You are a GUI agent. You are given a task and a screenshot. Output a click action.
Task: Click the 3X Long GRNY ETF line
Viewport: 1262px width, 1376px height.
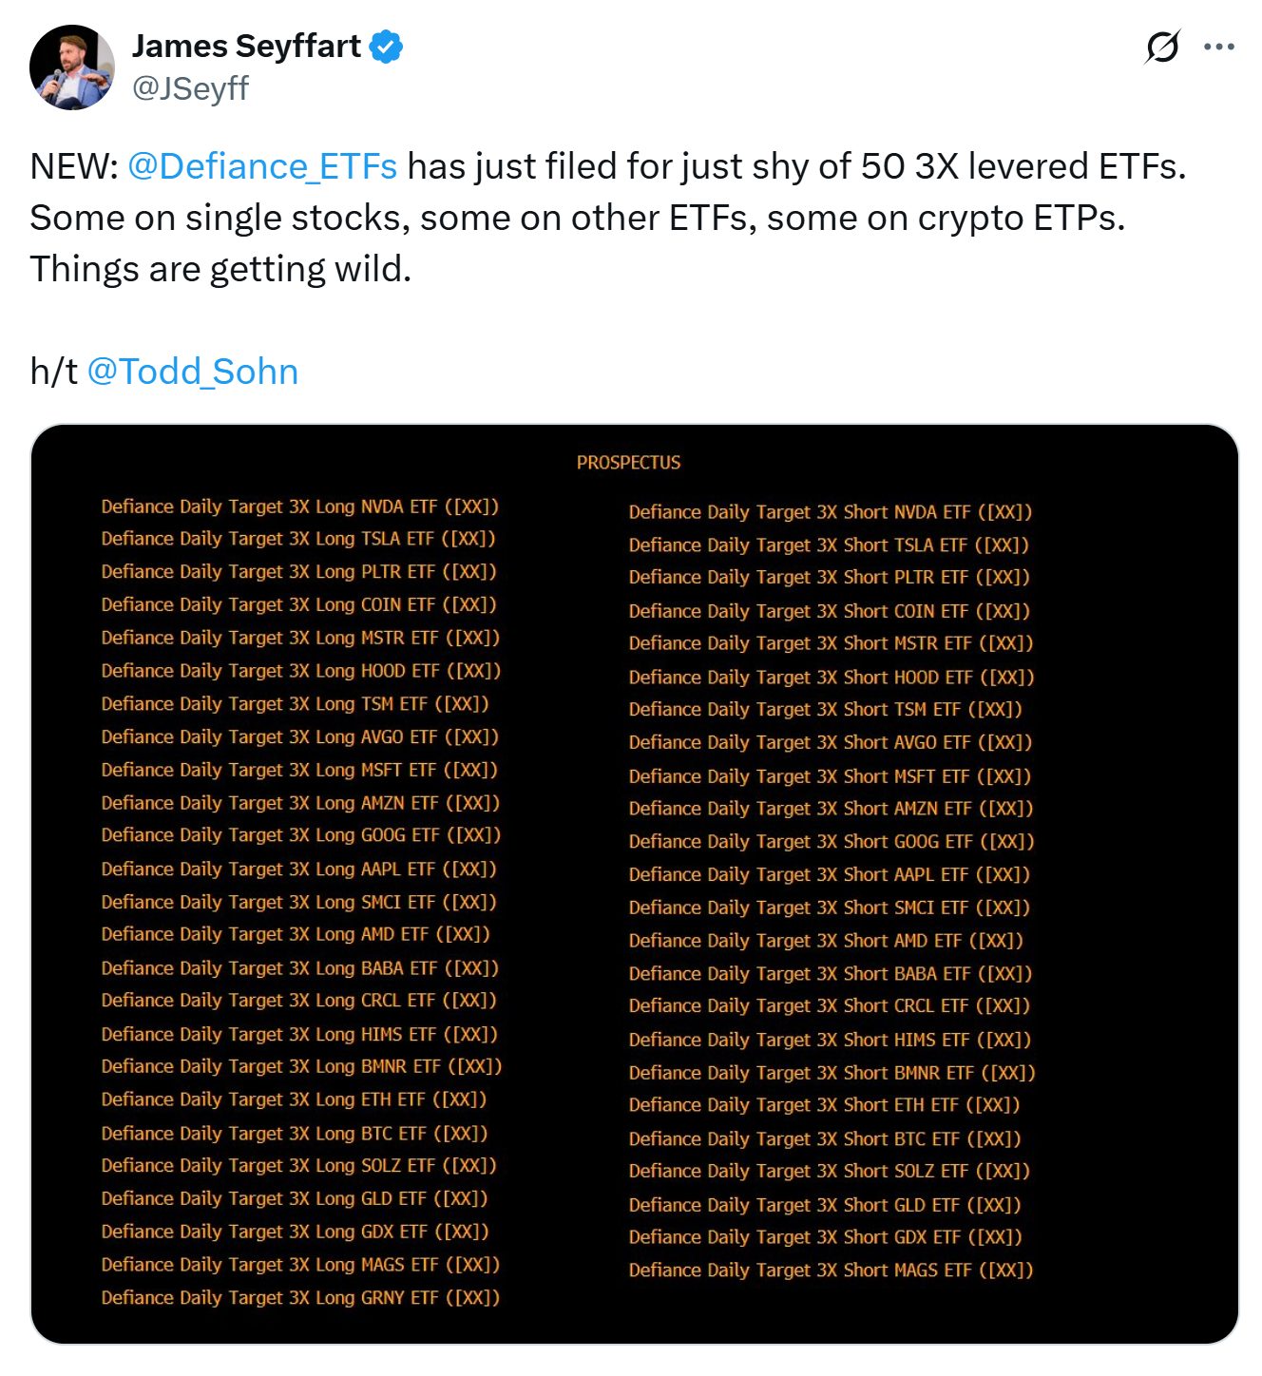point(299,1298)
